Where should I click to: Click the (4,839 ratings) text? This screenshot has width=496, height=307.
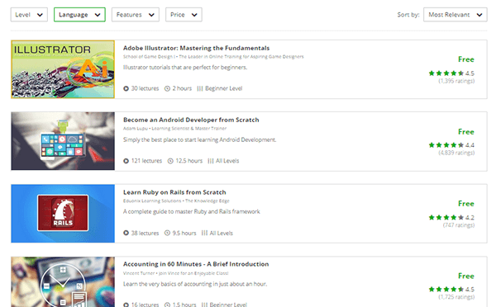pyautogui.click(x=456, y=153)
